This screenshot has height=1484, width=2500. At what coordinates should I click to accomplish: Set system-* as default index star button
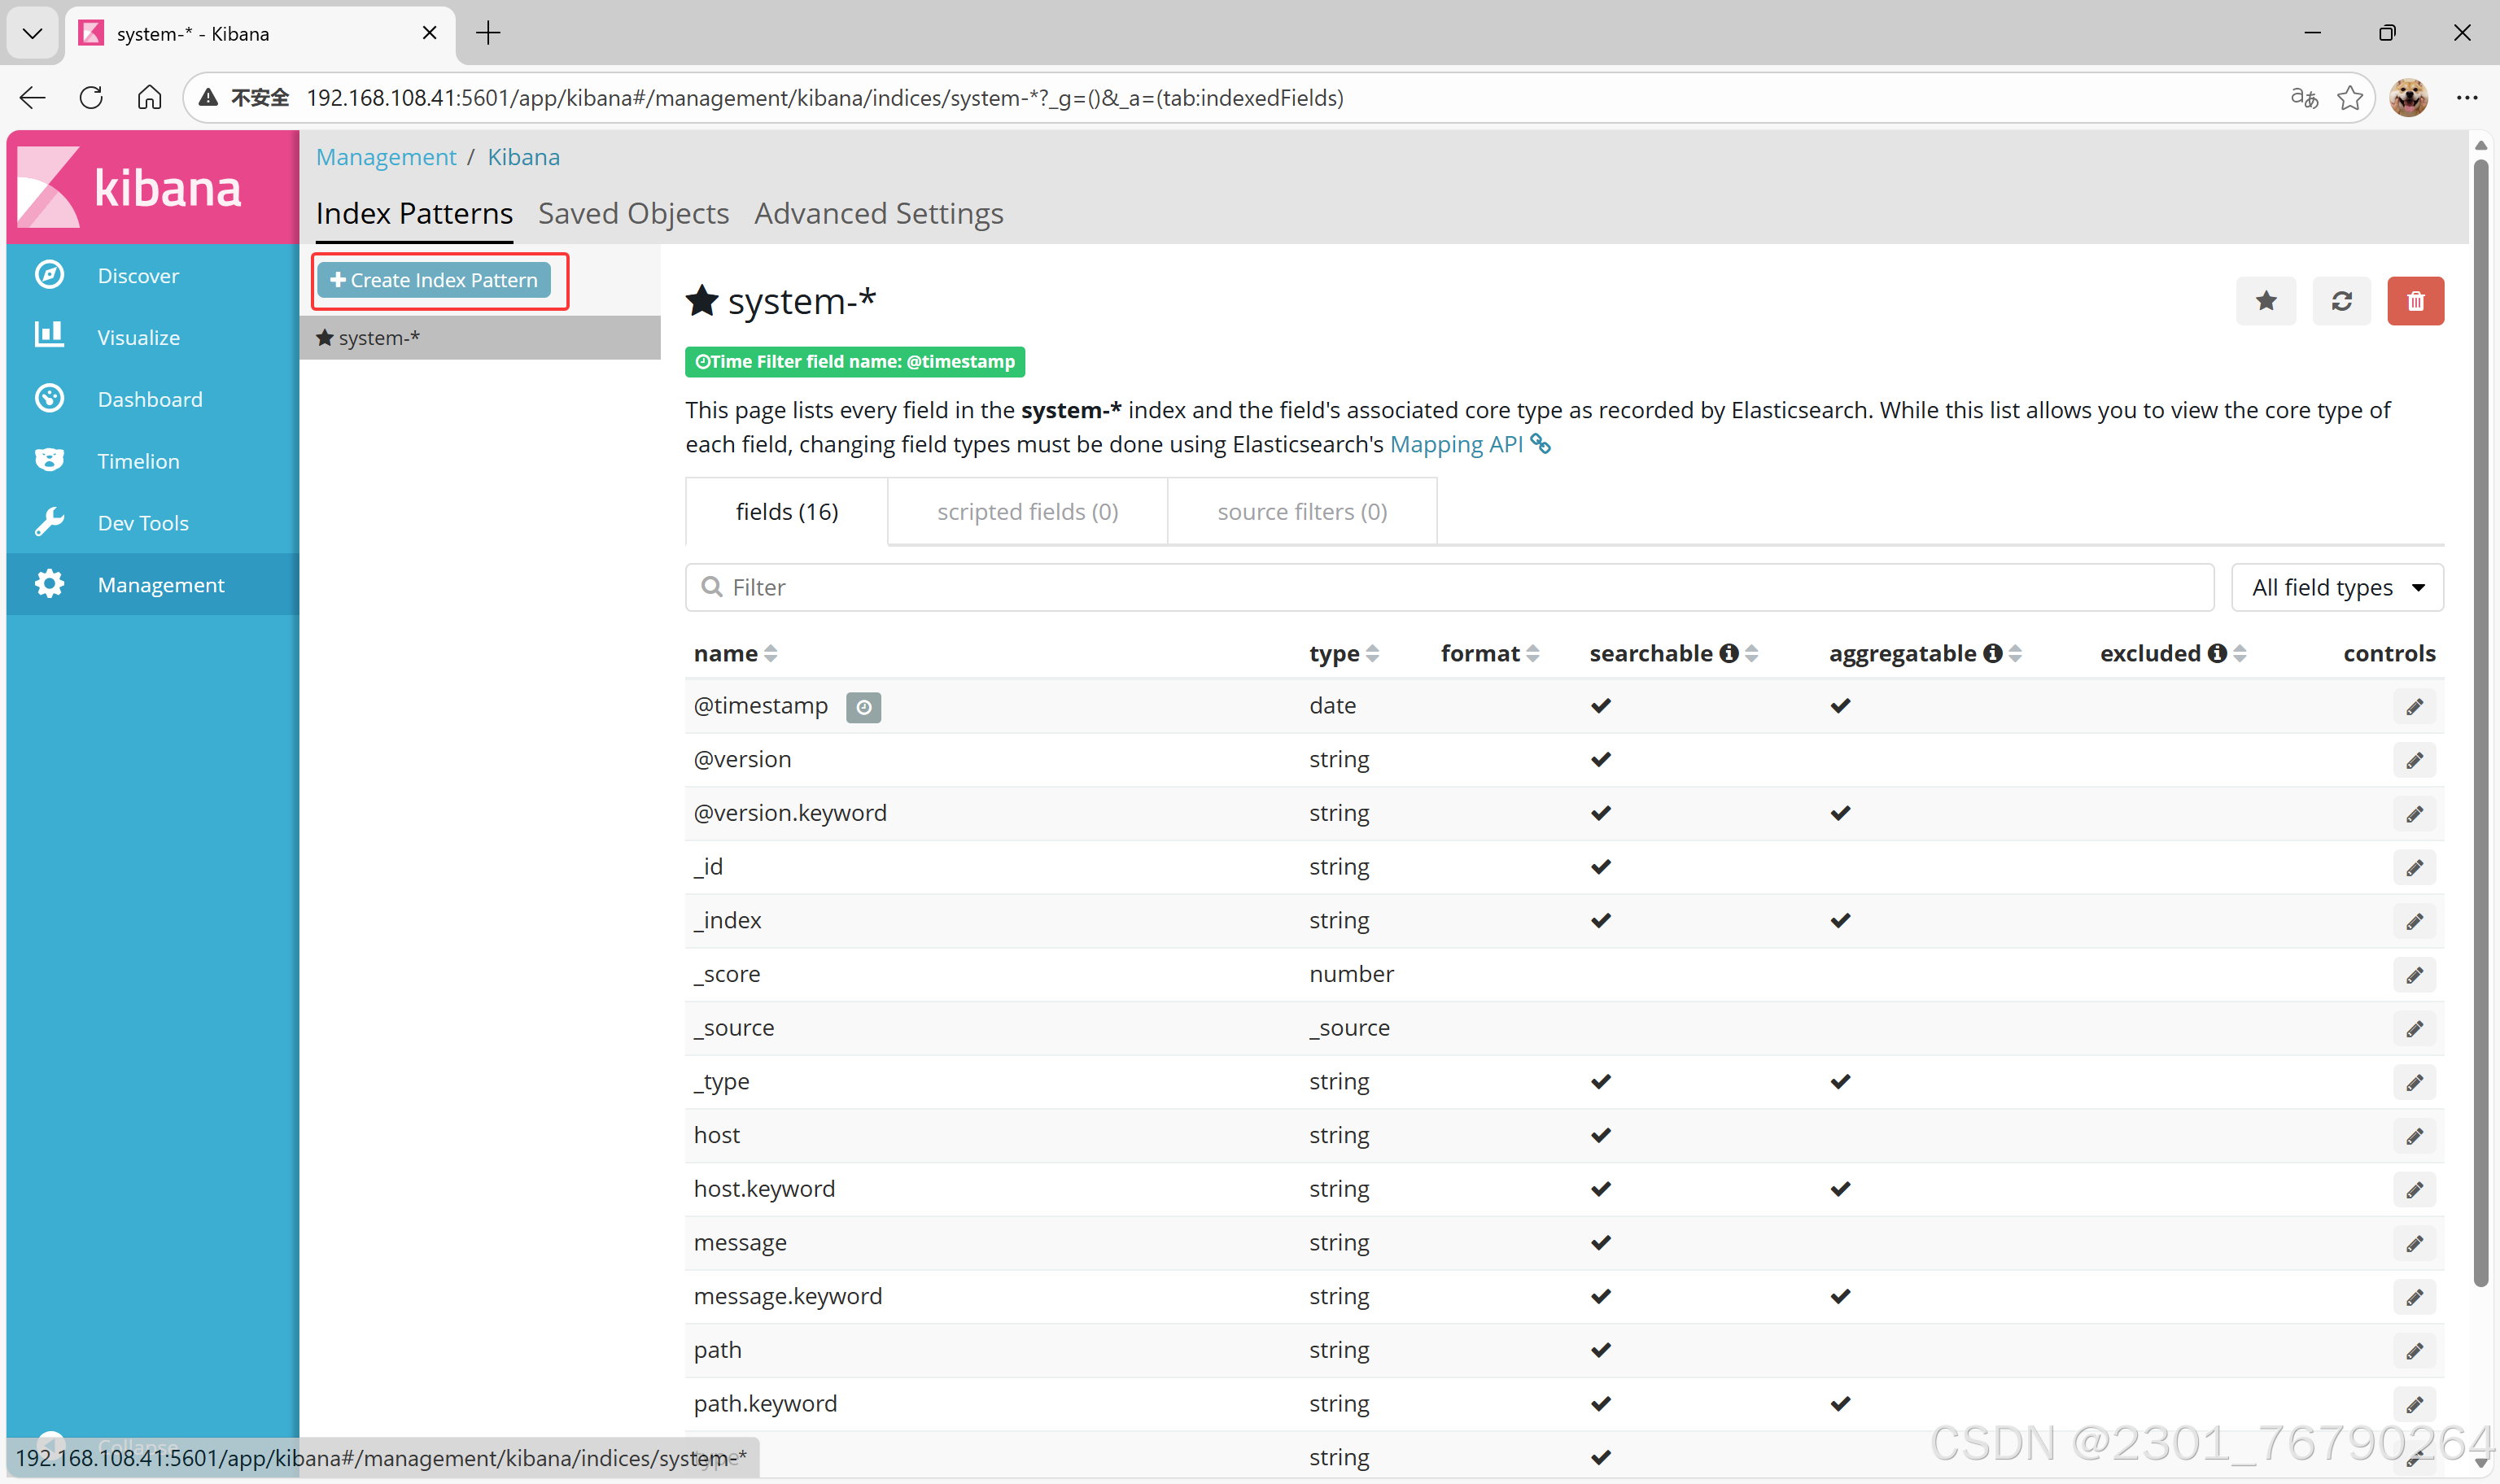(2266, 301)
